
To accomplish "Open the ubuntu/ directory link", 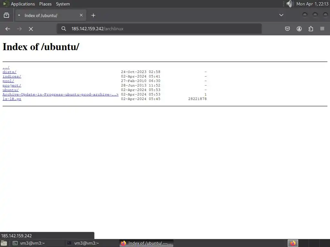I will tap(11, 90).
